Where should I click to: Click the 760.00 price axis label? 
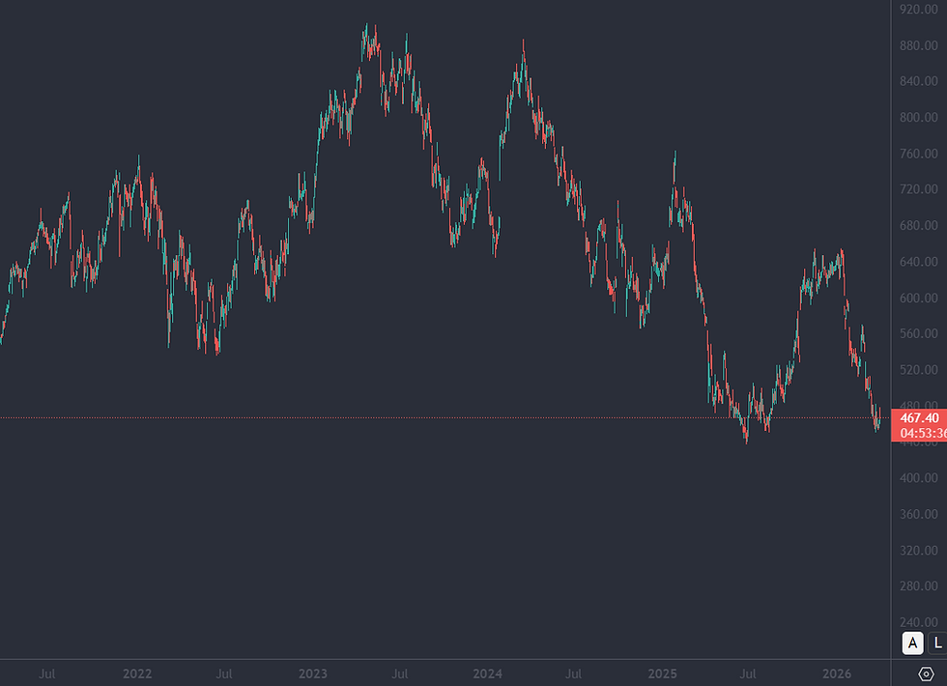point(919,154)
